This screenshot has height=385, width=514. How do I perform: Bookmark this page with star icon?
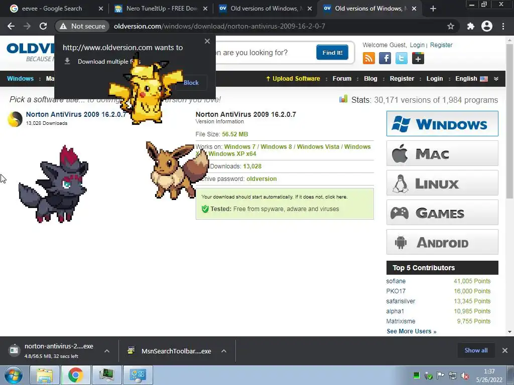tap(451, 26)
